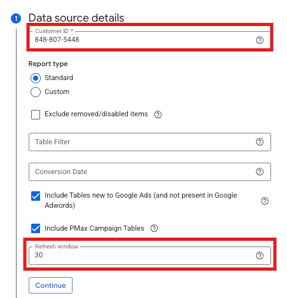Click the Report type label
Viewport: 287px width, 298px height.
[48, 64]
